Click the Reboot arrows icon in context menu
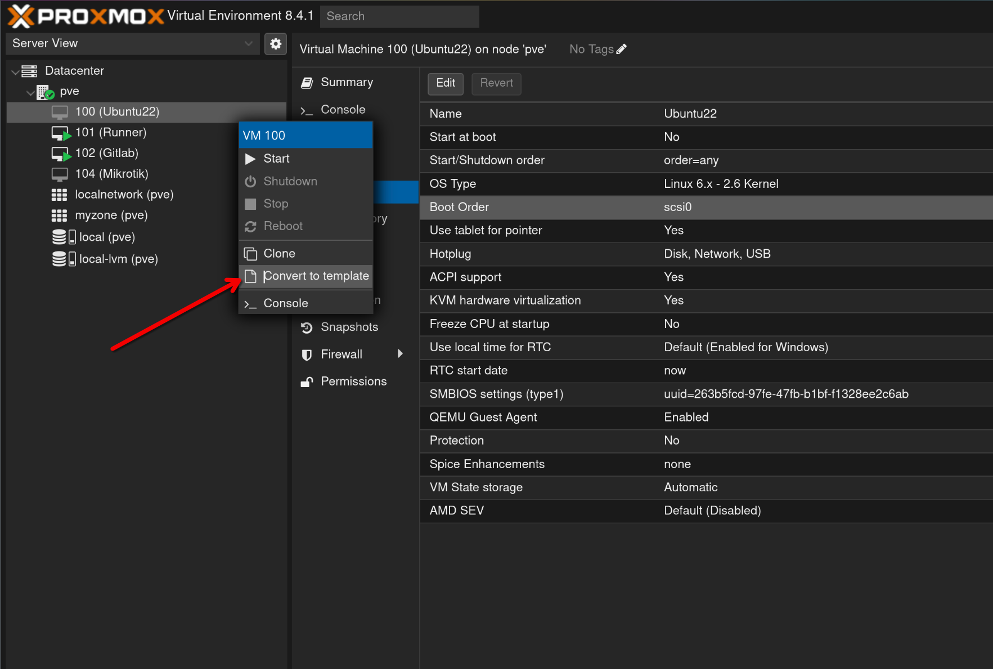This screenshot has height=669, width=993. point(250,226)
